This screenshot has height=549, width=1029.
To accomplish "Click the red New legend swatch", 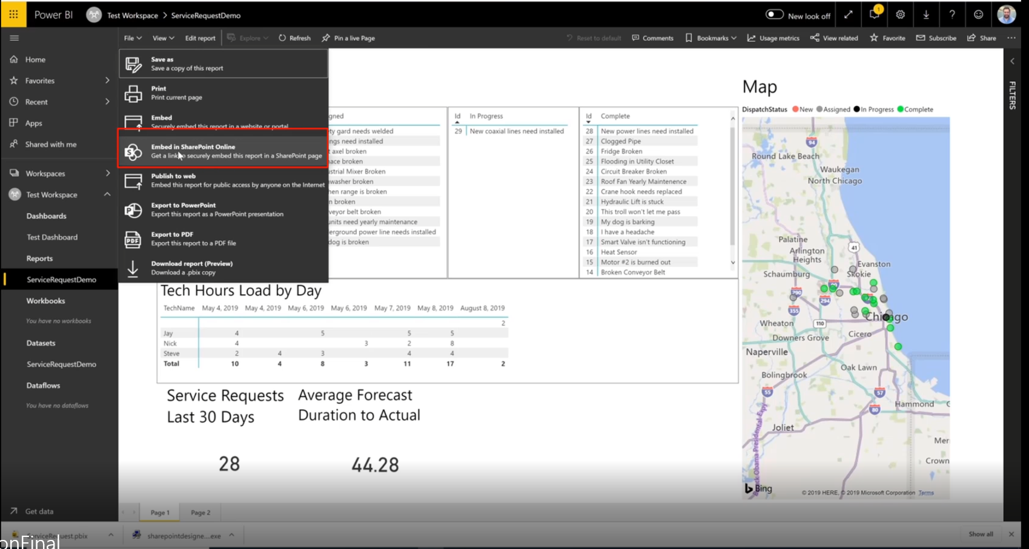I will tap(795, 110).
